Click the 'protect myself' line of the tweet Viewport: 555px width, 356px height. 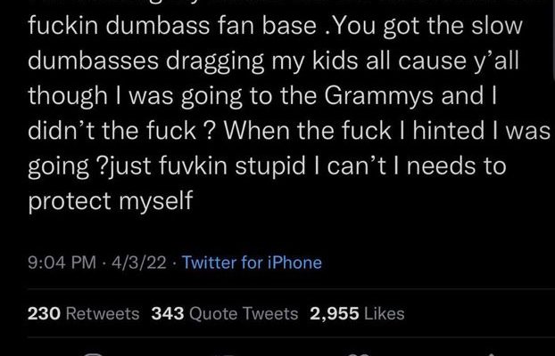(x=111, y=202)
